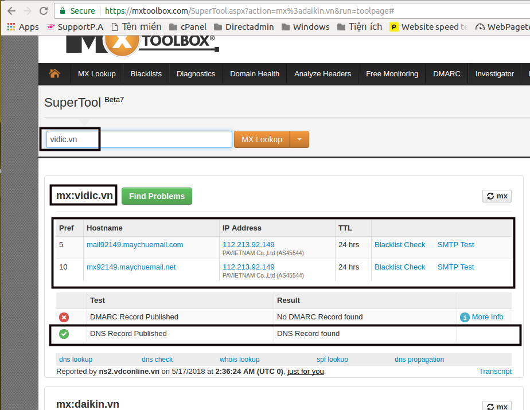Go to home via the orange house icon
This screenshot has height=410, width=530.
[x=54, y=73]
